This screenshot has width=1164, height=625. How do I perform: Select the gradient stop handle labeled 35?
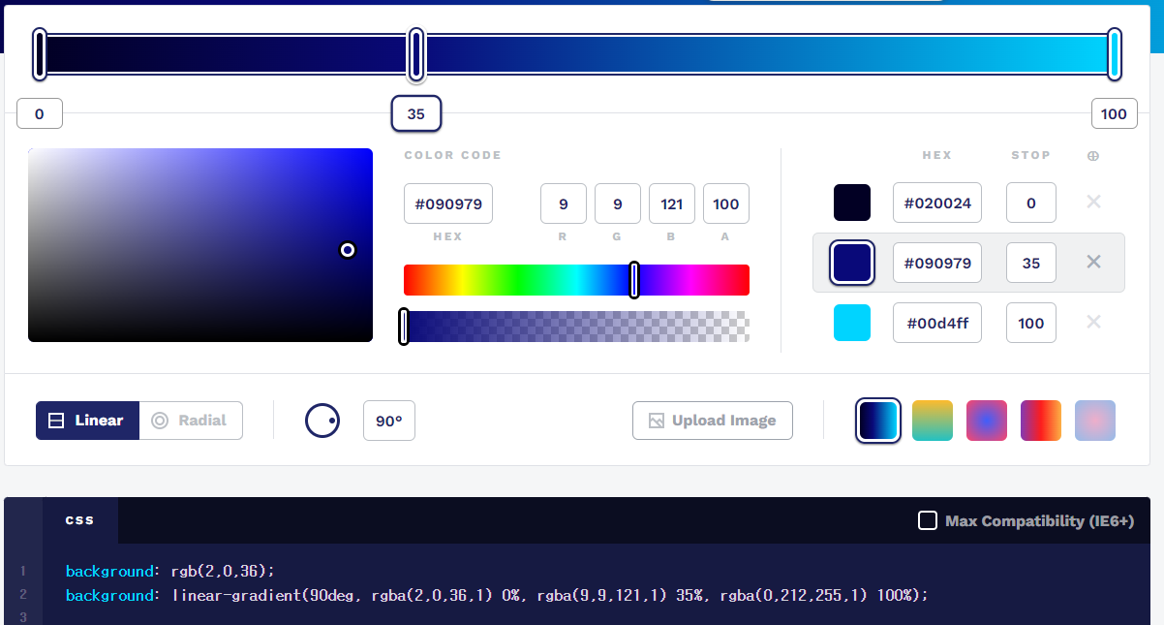tap(416, 55)
